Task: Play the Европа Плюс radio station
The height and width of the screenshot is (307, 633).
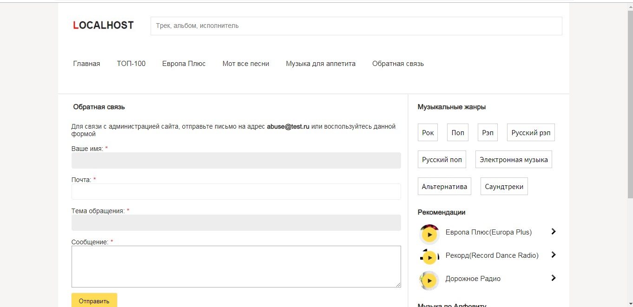Action: point(429,235)
